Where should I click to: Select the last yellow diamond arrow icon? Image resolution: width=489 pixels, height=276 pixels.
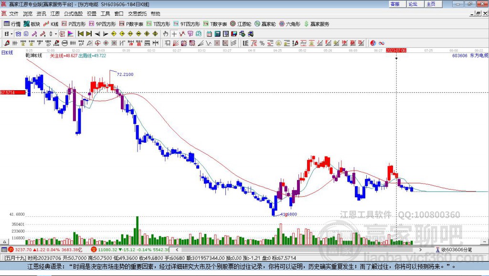pyautogui.click(x=155, y=34)
